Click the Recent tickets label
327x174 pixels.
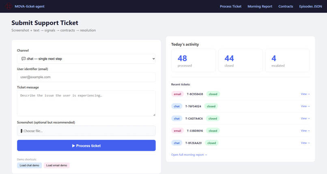(x=181, y=84)
